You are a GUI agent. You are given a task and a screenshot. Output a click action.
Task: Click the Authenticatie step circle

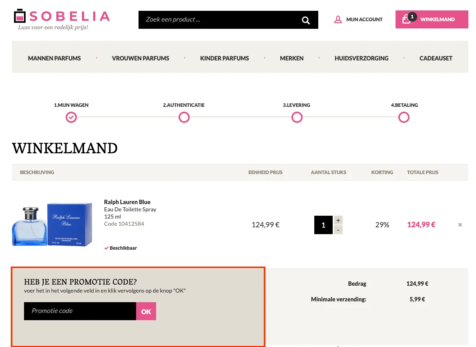[184, 117]
